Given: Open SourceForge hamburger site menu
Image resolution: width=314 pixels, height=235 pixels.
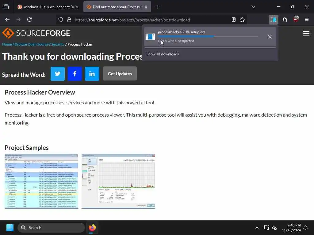Looking at the screenshot, I should pos(306,34).
